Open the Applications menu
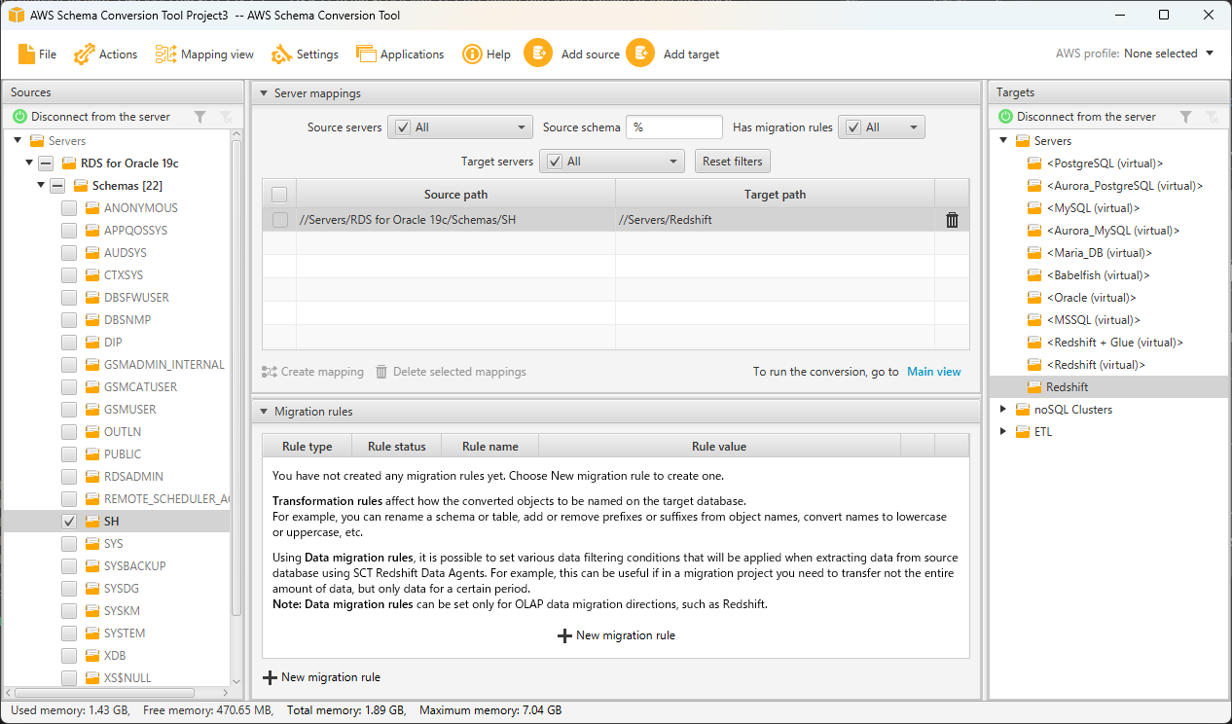This screenshot has height=724, width=1232. pos(400,54)
